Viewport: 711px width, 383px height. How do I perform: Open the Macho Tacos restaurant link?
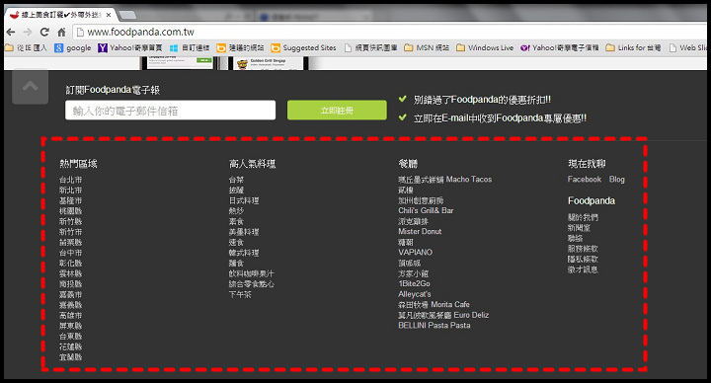pos(444,180)
